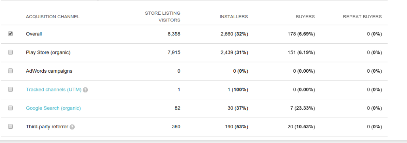Open the Google Search (organic) link
The height and width of the screenshot is (143, 407).
(53, 108)
